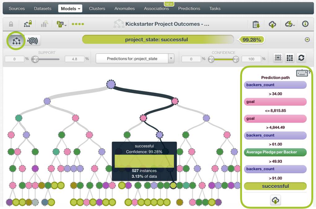This screenshot has width=316, height=209.
Task: Open the Predictions section
Action: pos(189,8)
